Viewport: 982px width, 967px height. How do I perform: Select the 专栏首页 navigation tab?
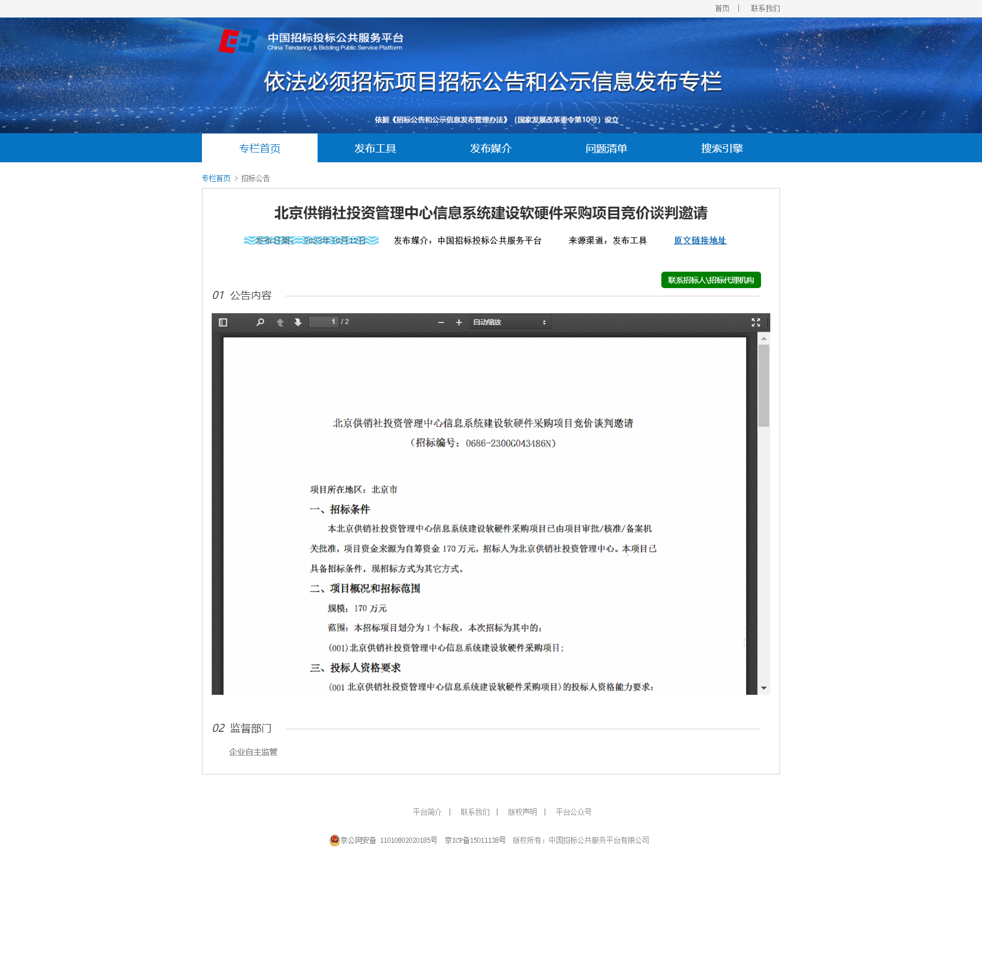[260, 148]
